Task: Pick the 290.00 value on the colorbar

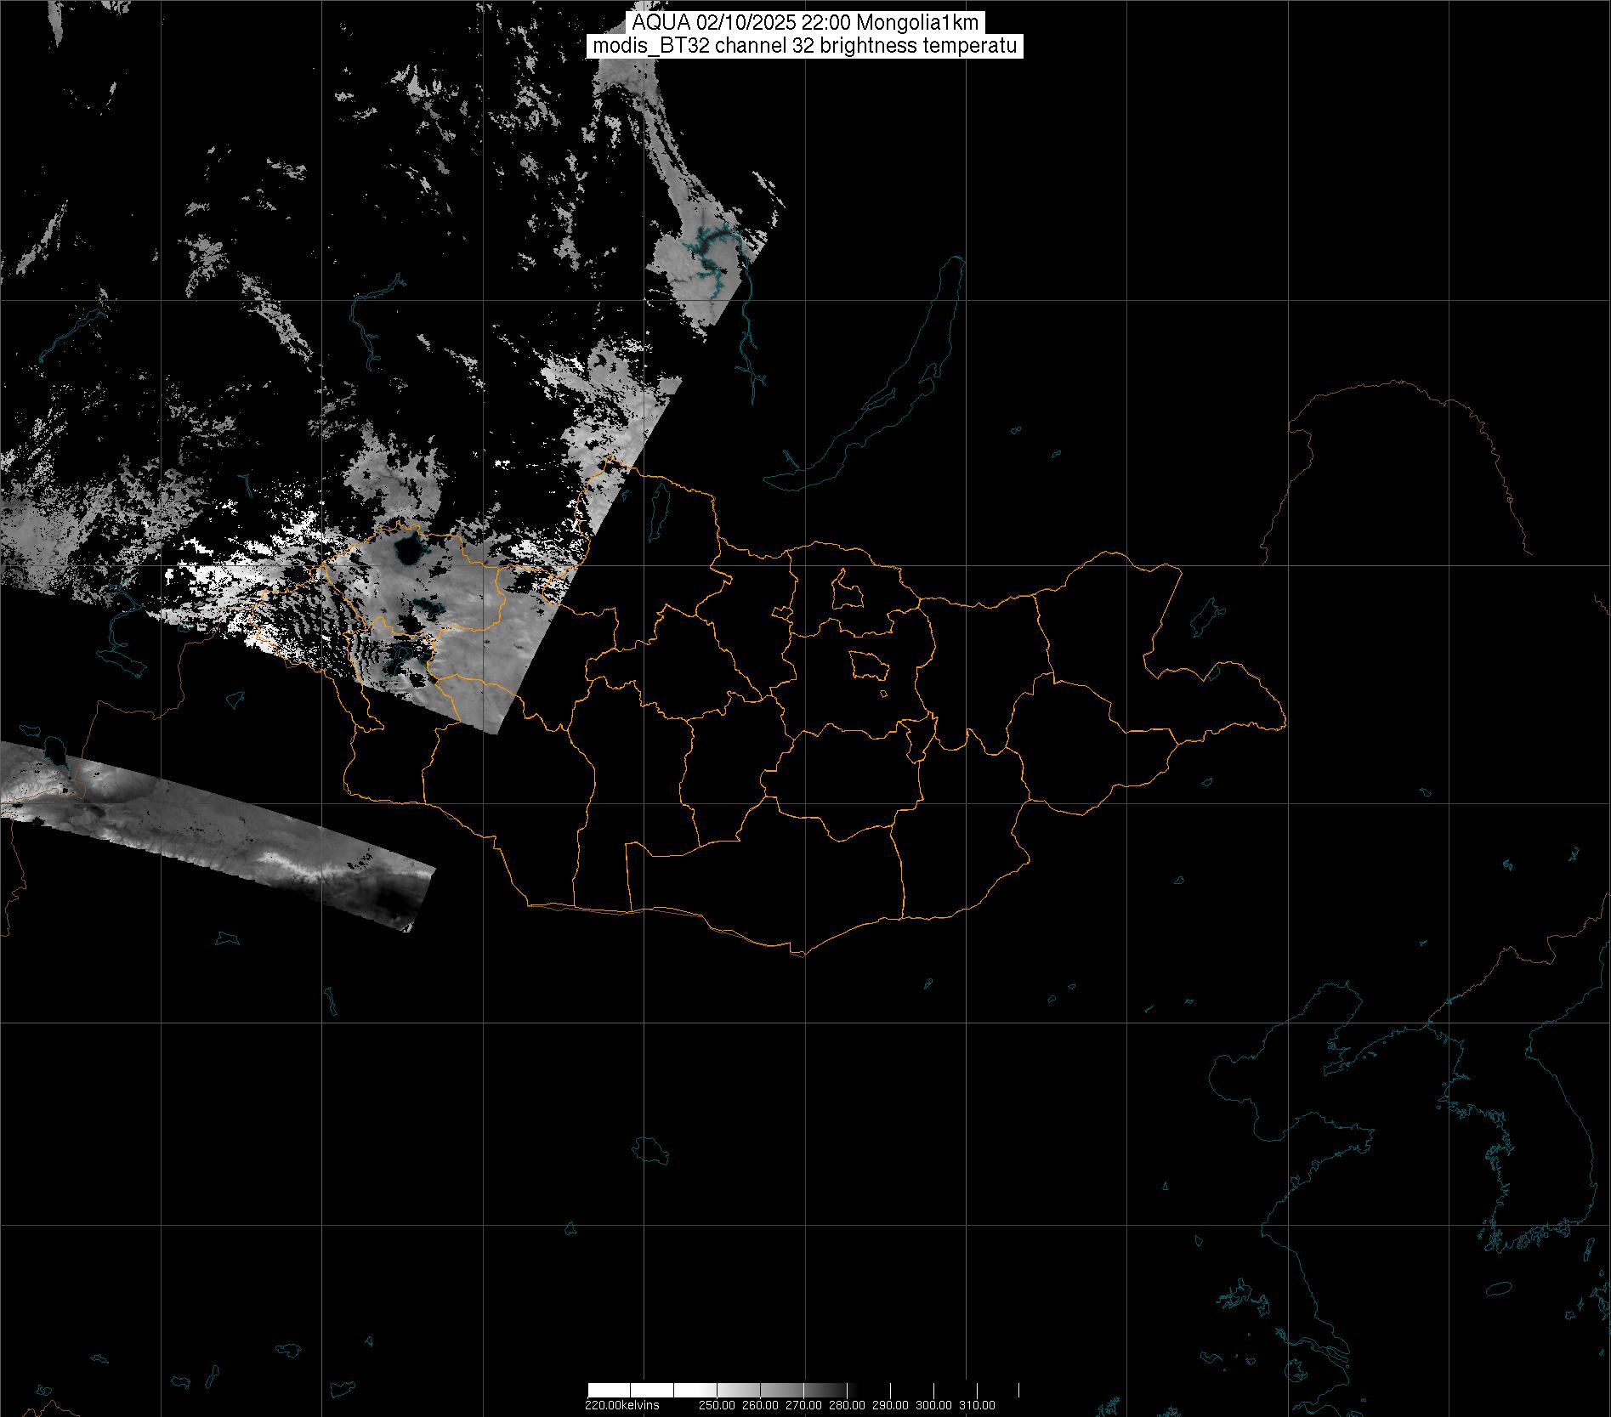Action: pyautogui.click(x=890, y=1405)
